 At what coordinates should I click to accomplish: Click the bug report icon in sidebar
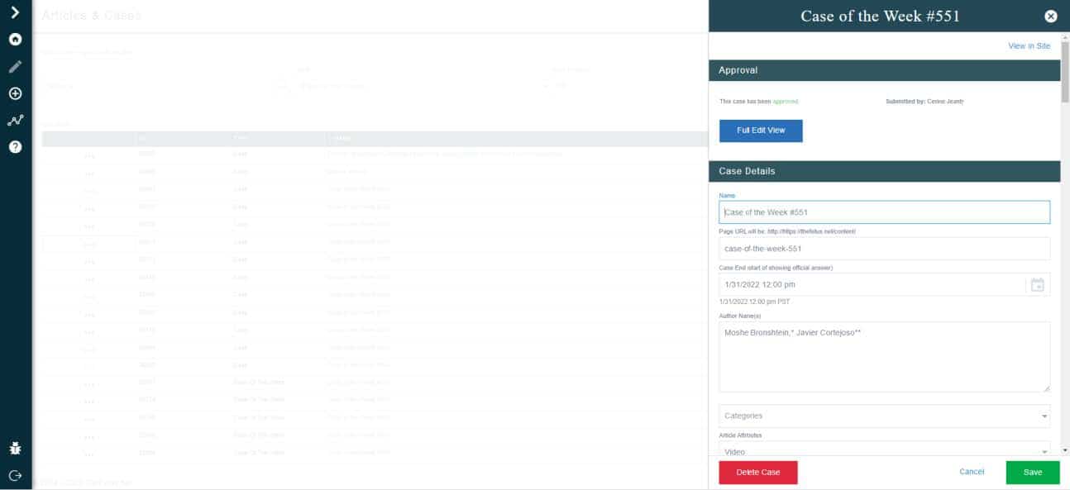(15, 449)
